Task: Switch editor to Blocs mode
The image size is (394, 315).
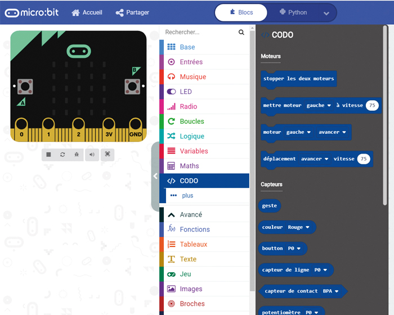Action: pos(241,12)
